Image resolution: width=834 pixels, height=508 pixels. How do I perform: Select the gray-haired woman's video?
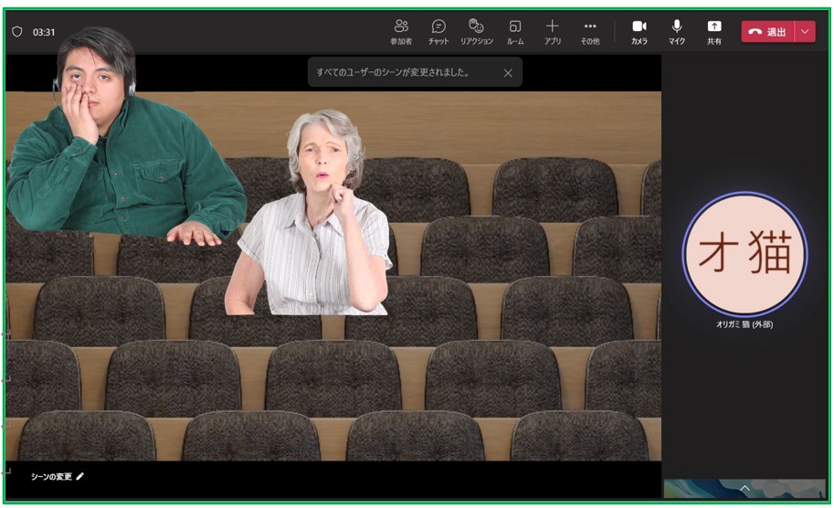tap(313, 219)
